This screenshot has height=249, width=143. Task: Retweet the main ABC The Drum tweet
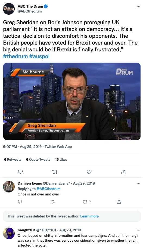55,172
